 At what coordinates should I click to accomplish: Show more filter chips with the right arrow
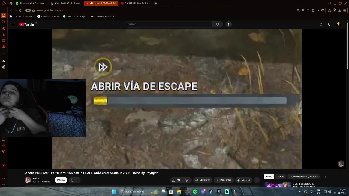[325, 177]
